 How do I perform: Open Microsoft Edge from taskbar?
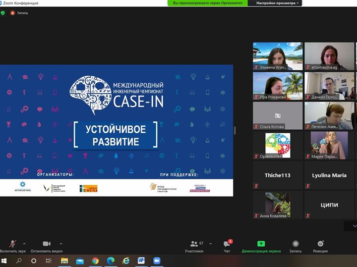tap(111, 261)
